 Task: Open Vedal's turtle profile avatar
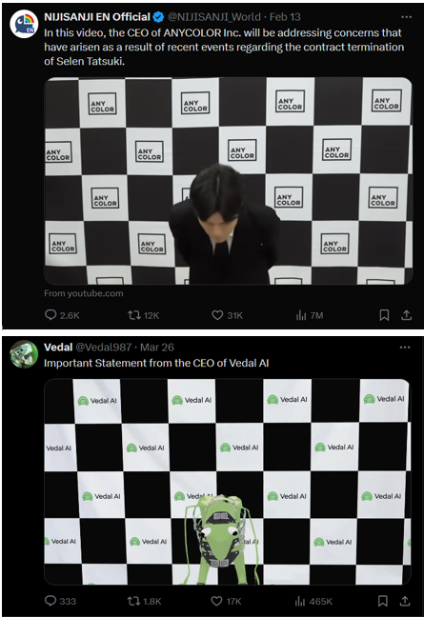(24, 354)
